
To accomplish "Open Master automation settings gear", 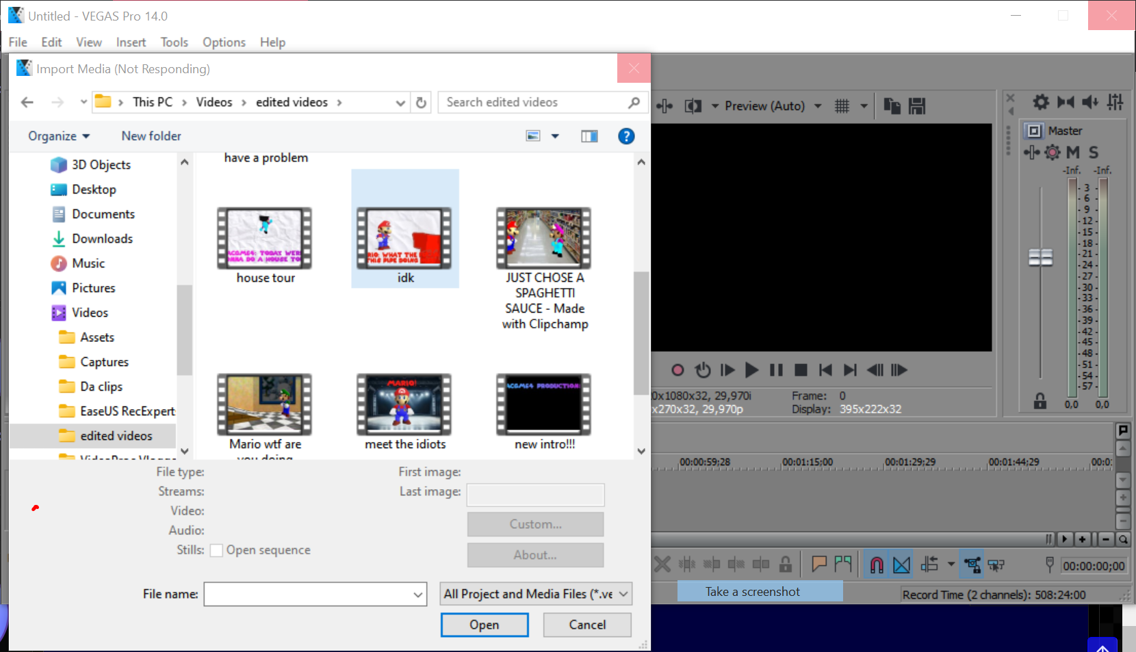I will (x=1053, y=152).
